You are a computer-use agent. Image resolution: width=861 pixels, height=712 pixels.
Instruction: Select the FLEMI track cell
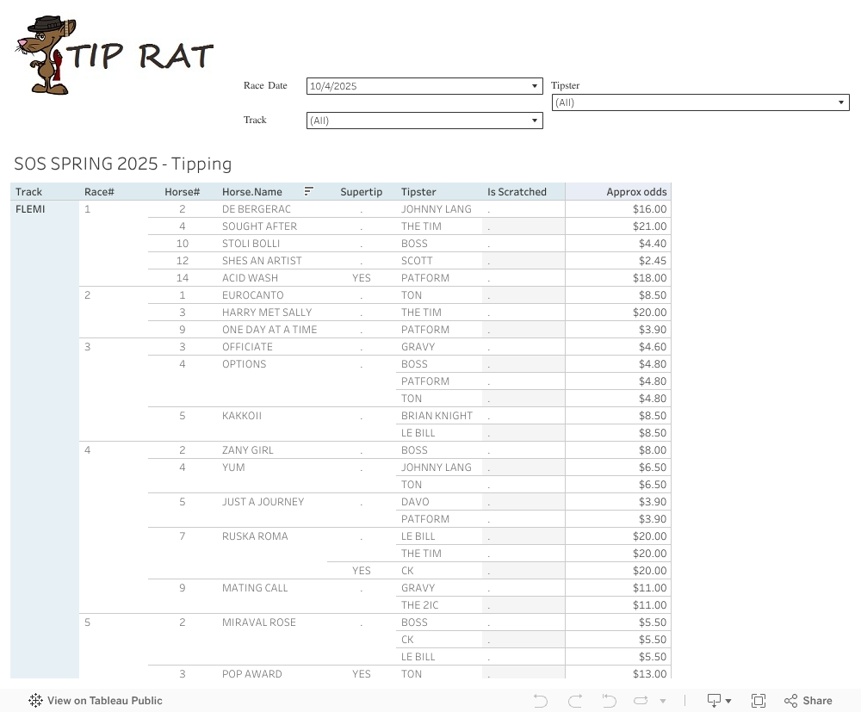[30, 209]
